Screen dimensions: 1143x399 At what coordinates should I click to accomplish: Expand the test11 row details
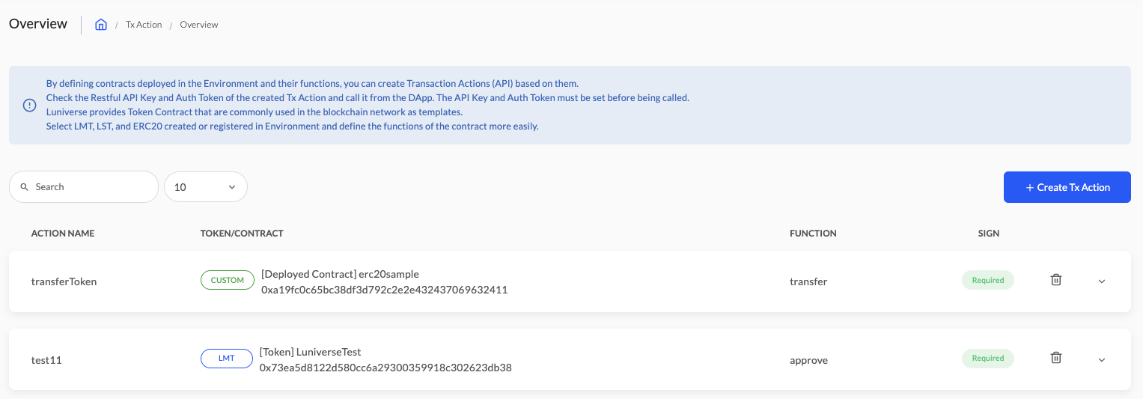(1102, 359)
